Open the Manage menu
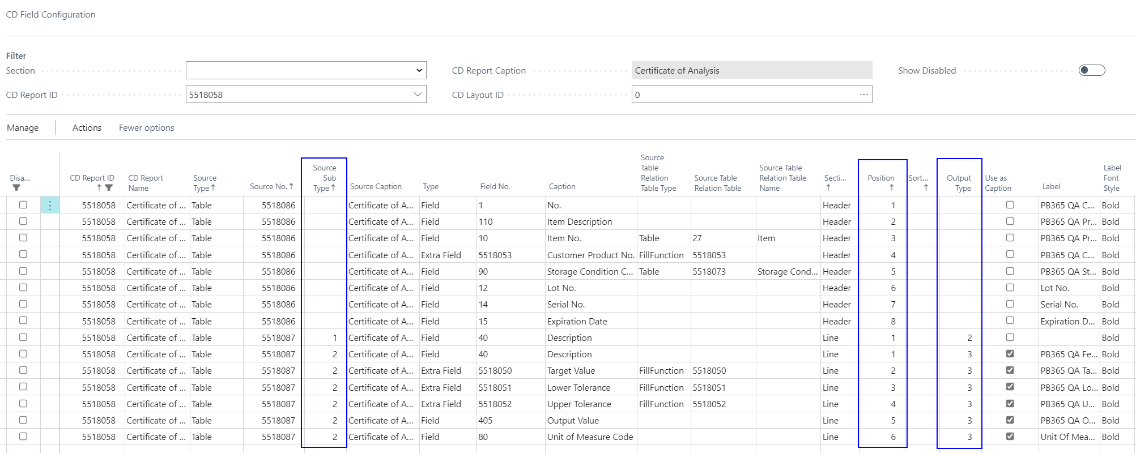The width and height of the screenshot is (1136, 453). click(x=23, y=128)
